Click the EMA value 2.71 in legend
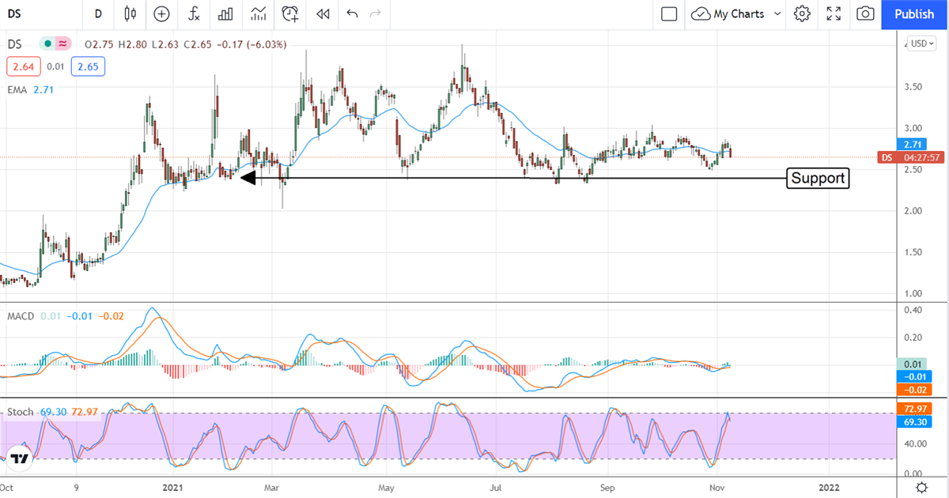 click(44, 90)
